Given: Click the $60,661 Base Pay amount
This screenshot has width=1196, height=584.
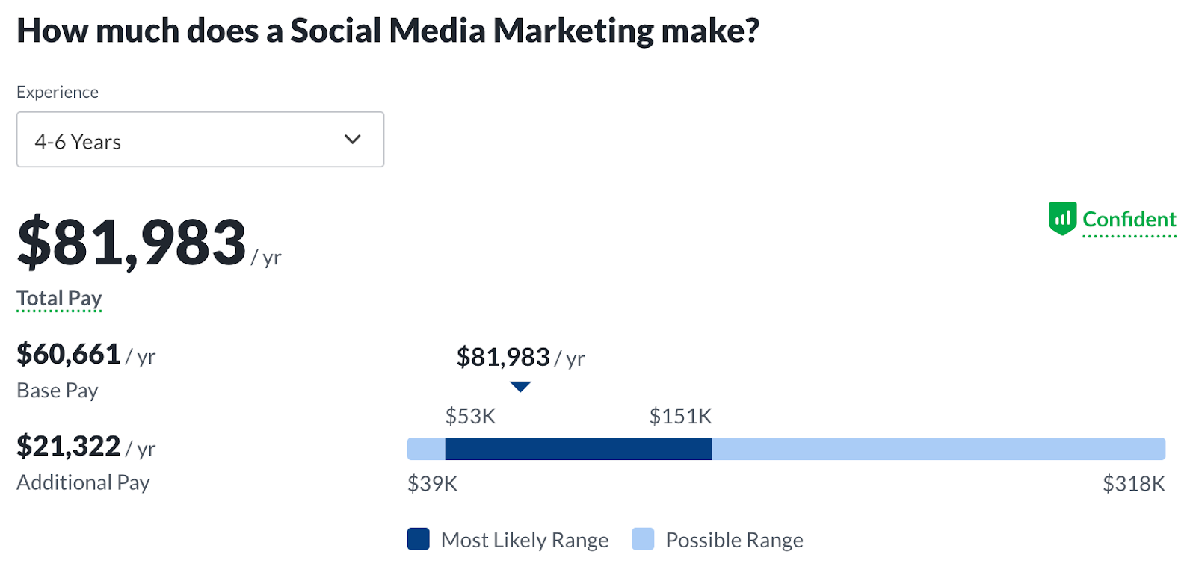Looking at the screenshot, I should 69,354.
